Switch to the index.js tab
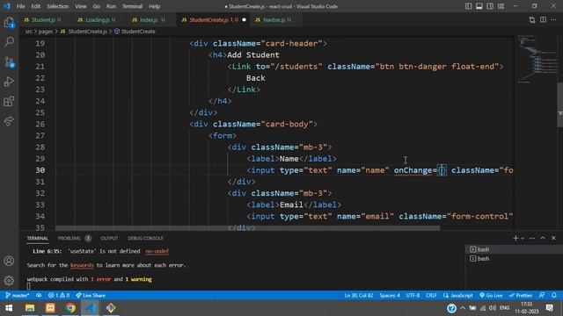This screenshot has width=563, height=316. (149, 20)
